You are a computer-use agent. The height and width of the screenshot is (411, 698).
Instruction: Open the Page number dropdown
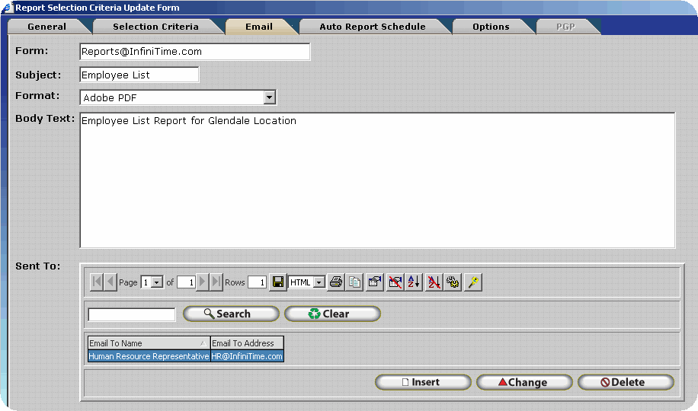click(157, 282)
